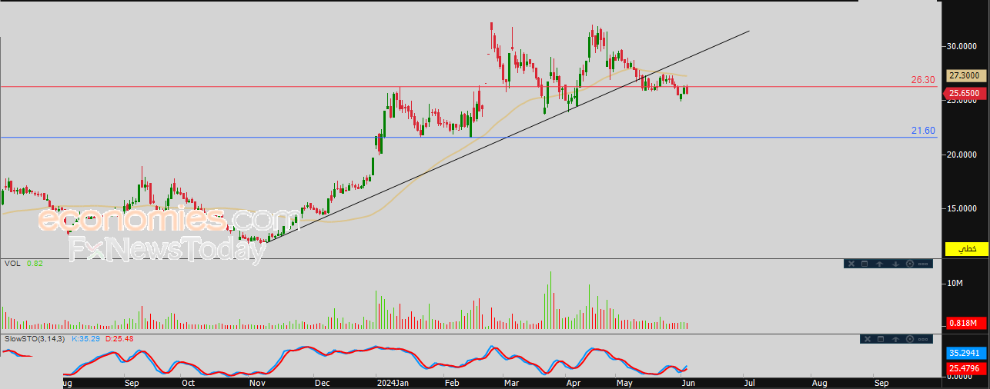990x389 pixels.
Task: Maximize the VOL indicator panel
Action: pyautogui.click(x=865, y=264)
